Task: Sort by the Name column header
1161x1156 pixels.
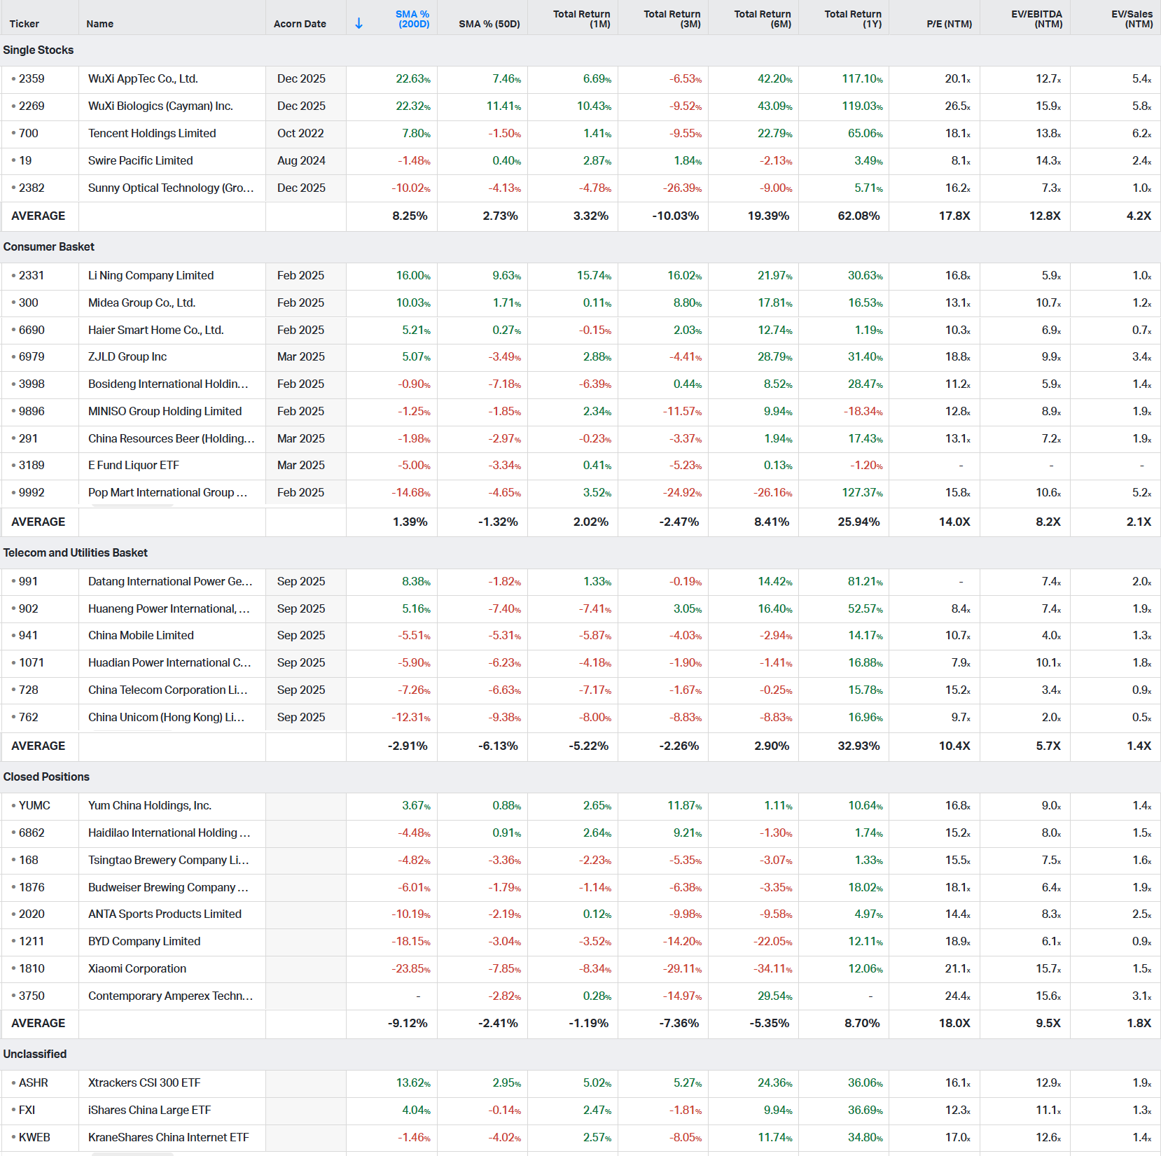Action: 100,24
